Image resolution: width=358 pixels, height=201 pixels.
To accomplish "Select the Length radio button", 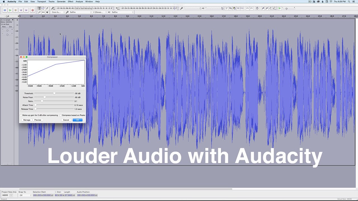I will (63, 192).
